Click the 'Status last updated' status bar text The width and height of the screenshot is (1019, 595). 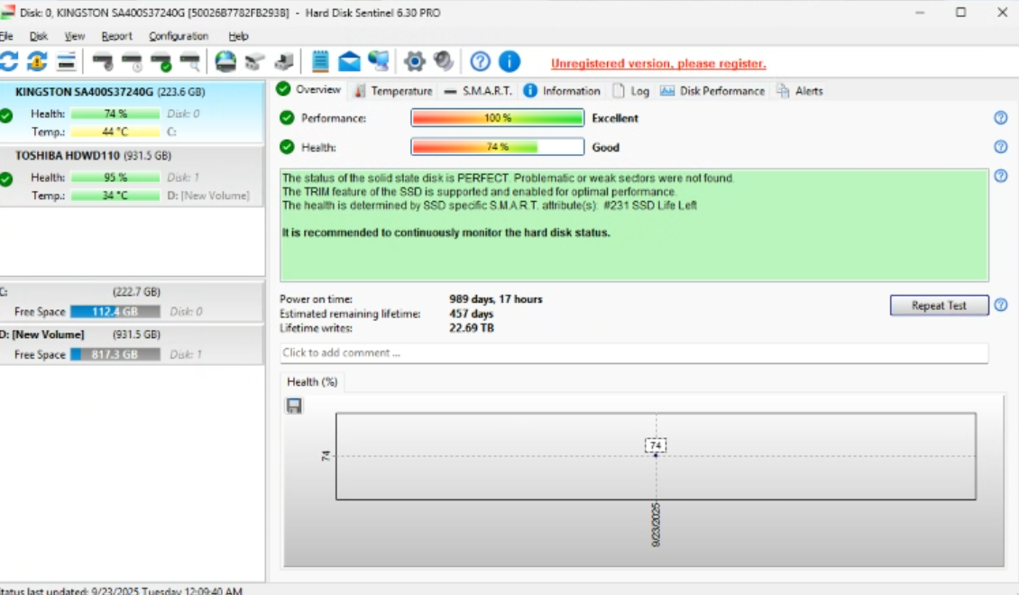click(x=121, y=590)
